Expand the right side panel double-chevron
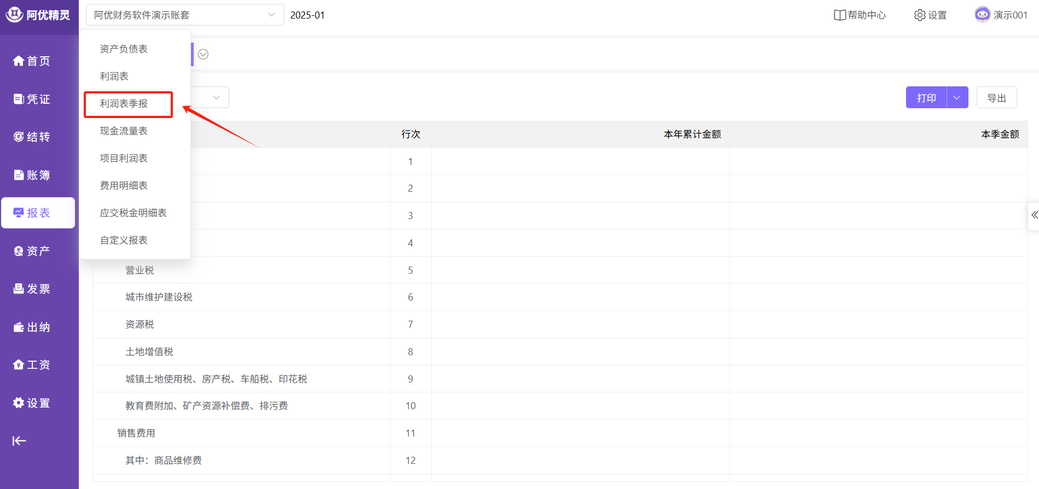This screenshot has width=1039, height=489. pos(1034,215)
